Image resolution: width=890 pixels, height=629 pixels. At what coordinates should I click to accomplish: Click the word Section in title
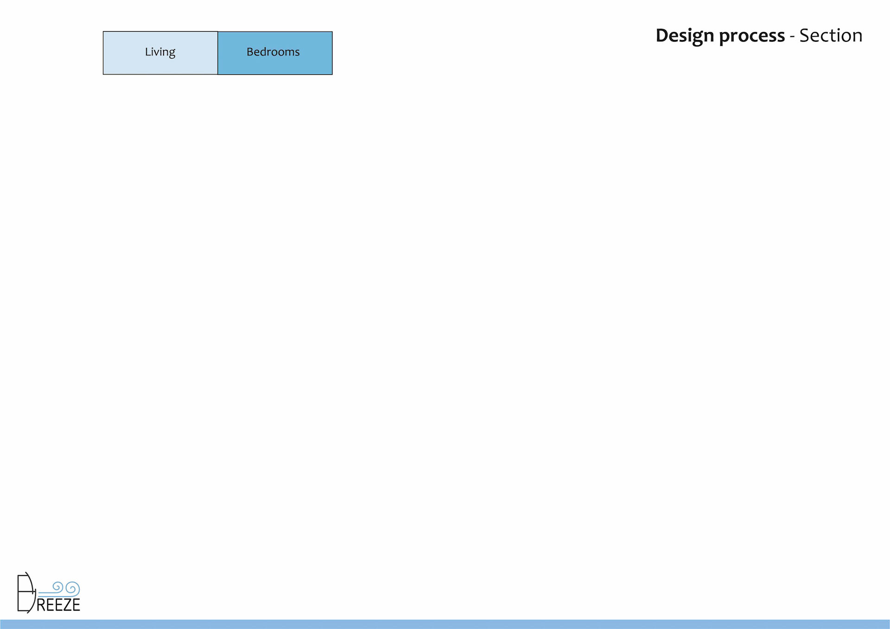[x=831, y=36]
